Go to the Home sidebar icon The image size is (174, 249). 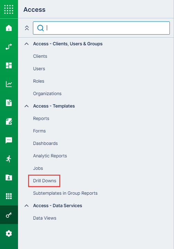(9, 28)
